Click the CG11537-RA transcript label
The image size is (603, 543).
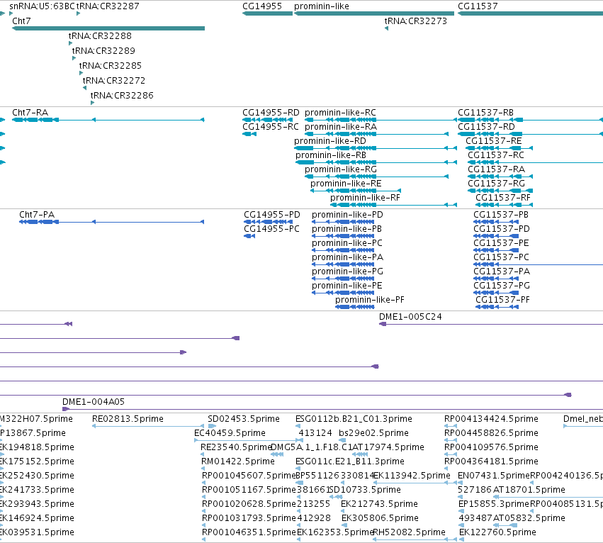(497, 169)
